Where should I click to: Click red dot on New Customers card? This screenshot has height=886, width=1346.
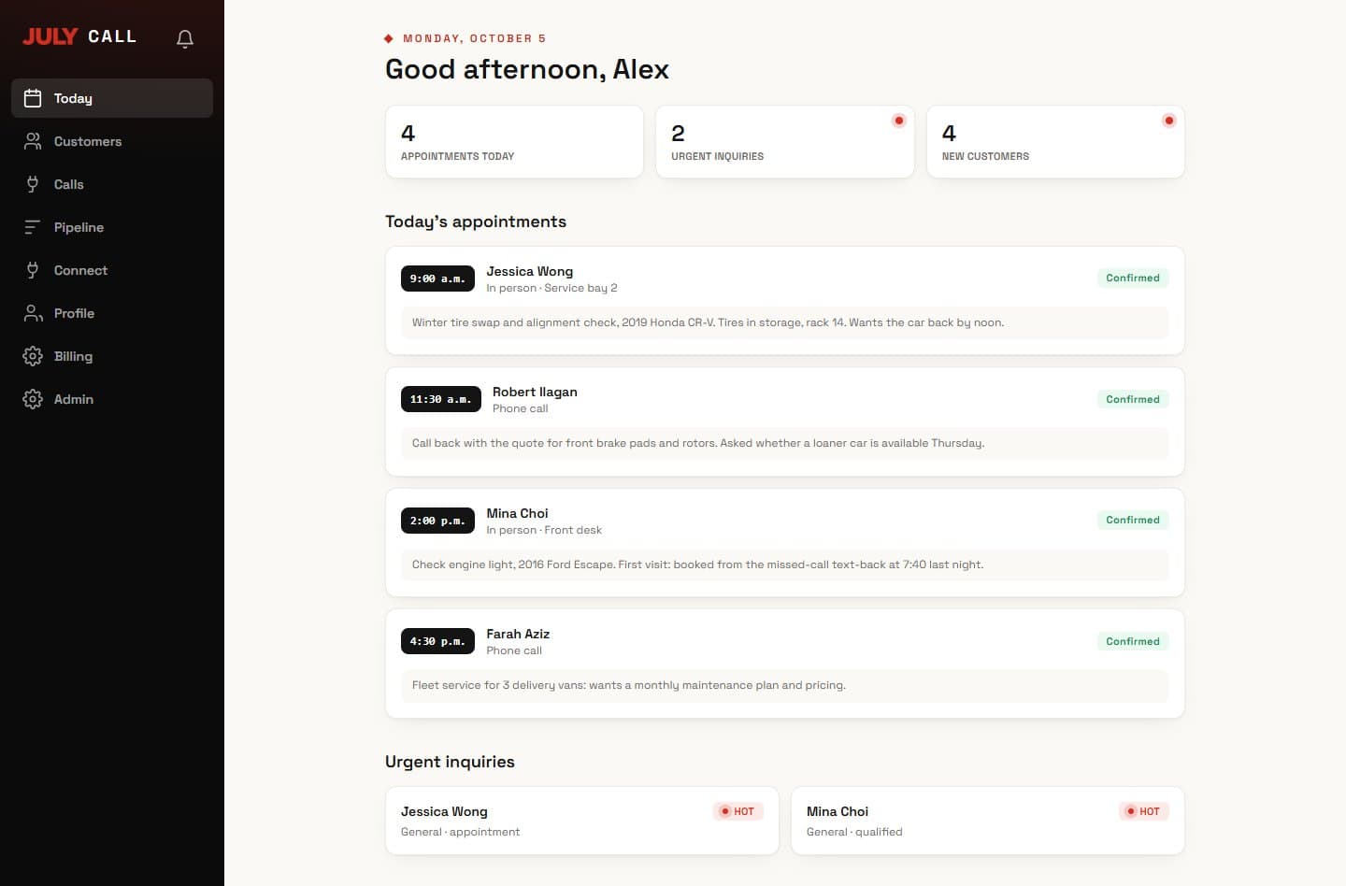click(1168, 121)
